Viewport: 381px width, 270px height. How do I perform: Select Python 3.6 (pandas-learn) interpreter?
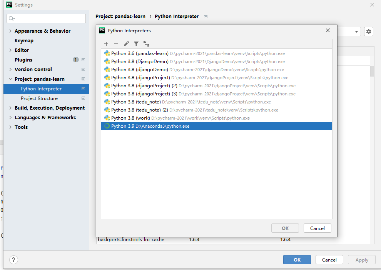tap(217, 53)
